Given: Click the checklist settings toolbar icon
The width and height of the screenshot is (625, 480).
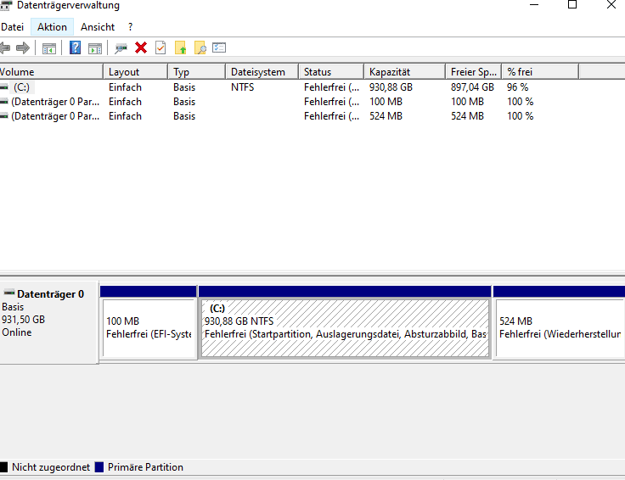Looking at the screenshot, I should pos(219,47).
